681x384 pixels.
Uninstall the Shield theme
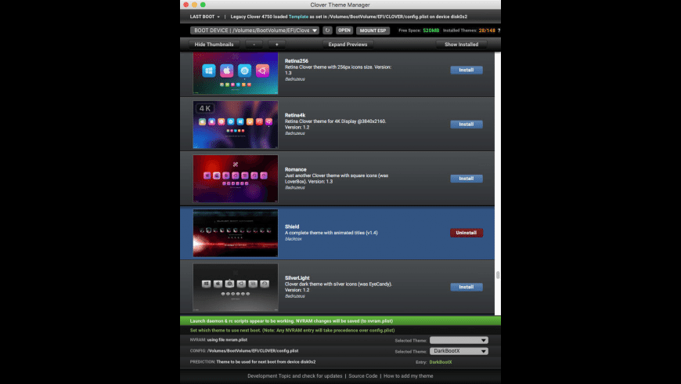pyautogui.click(x=466, y=233)
